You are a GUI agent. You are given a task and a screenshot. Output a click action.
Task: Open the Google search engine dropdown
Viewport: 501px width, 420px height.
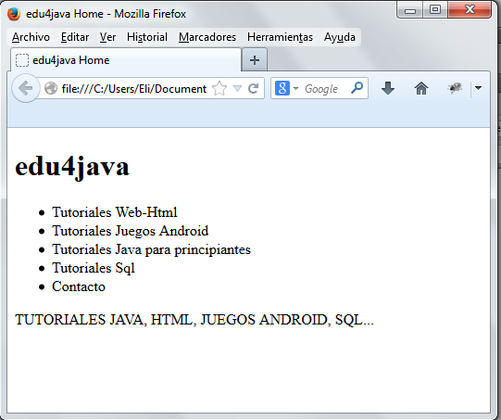[x=286, y=88]
